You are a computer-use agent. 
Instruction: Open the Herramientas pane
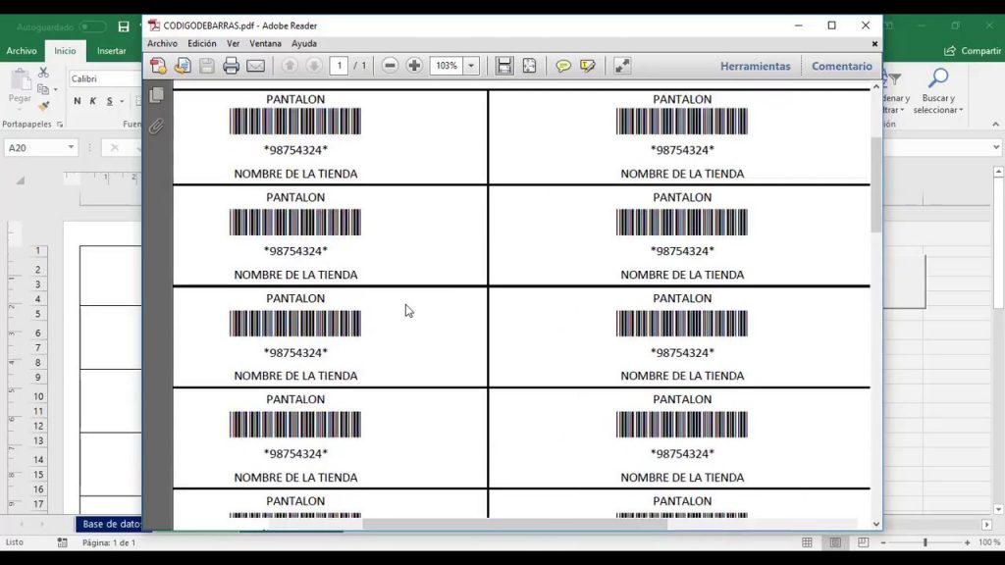coord(755,66)
